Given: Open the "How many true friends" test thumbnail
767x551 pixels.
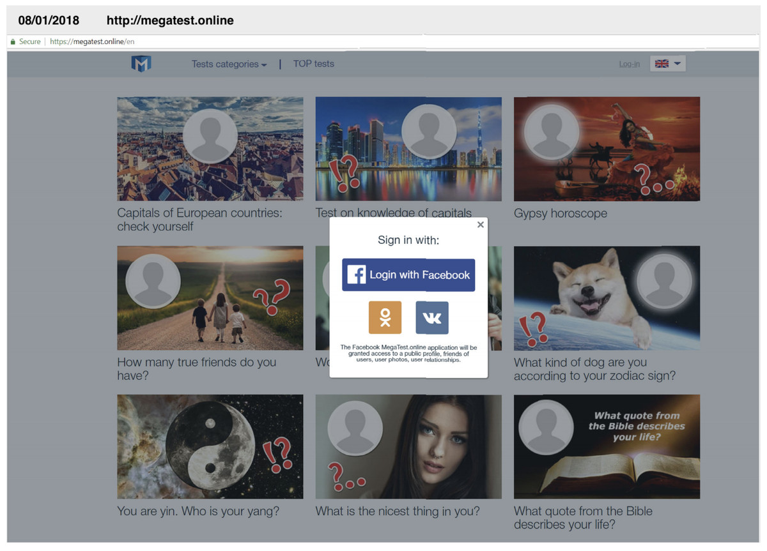Looking at the screenshot, I should point(210,298).
